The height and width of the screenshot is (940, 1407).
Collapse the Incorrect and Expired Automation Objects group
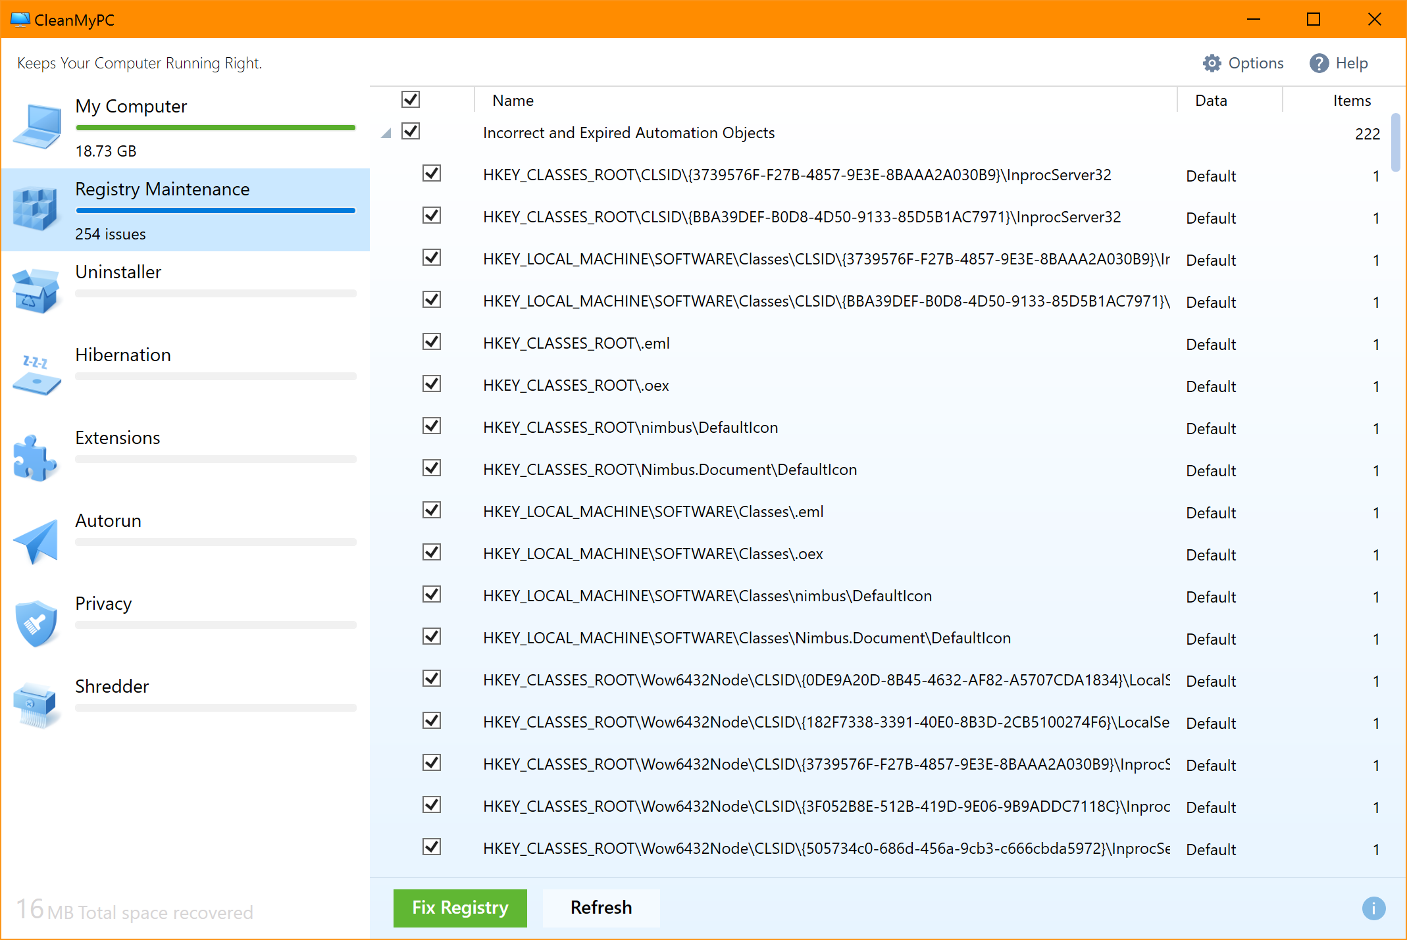[x=386, y=134]
